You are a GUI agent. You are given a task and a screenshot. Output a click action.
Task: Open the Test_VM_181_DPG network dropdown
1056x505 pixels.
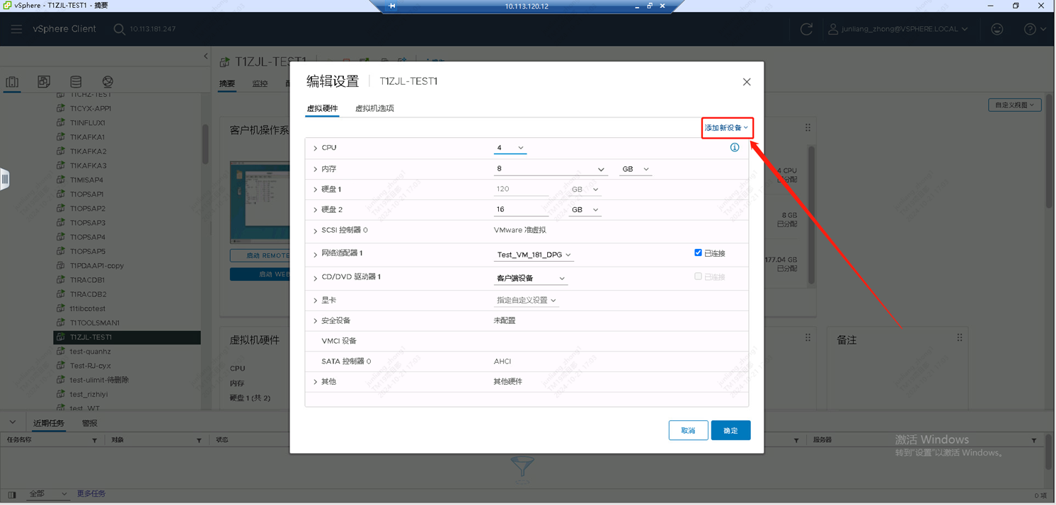click(x=534, y=255)
